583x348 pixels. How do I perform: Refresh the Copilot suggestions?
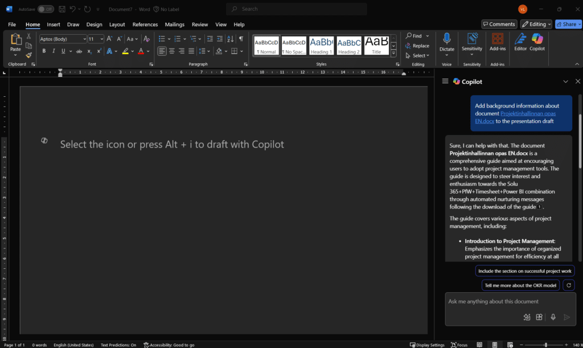[569, 285]
